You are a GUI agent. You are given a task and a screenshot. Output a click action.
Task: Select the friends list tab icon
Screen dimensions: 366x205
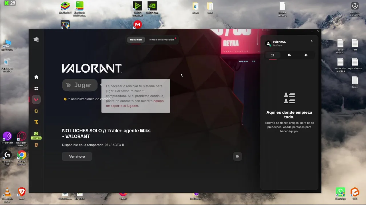point(273,55)
